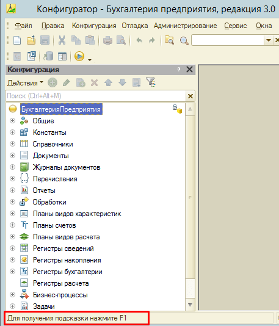Click the Add by copying icon
This screenshot has width=279, height=326.
(x=81, y=83)
